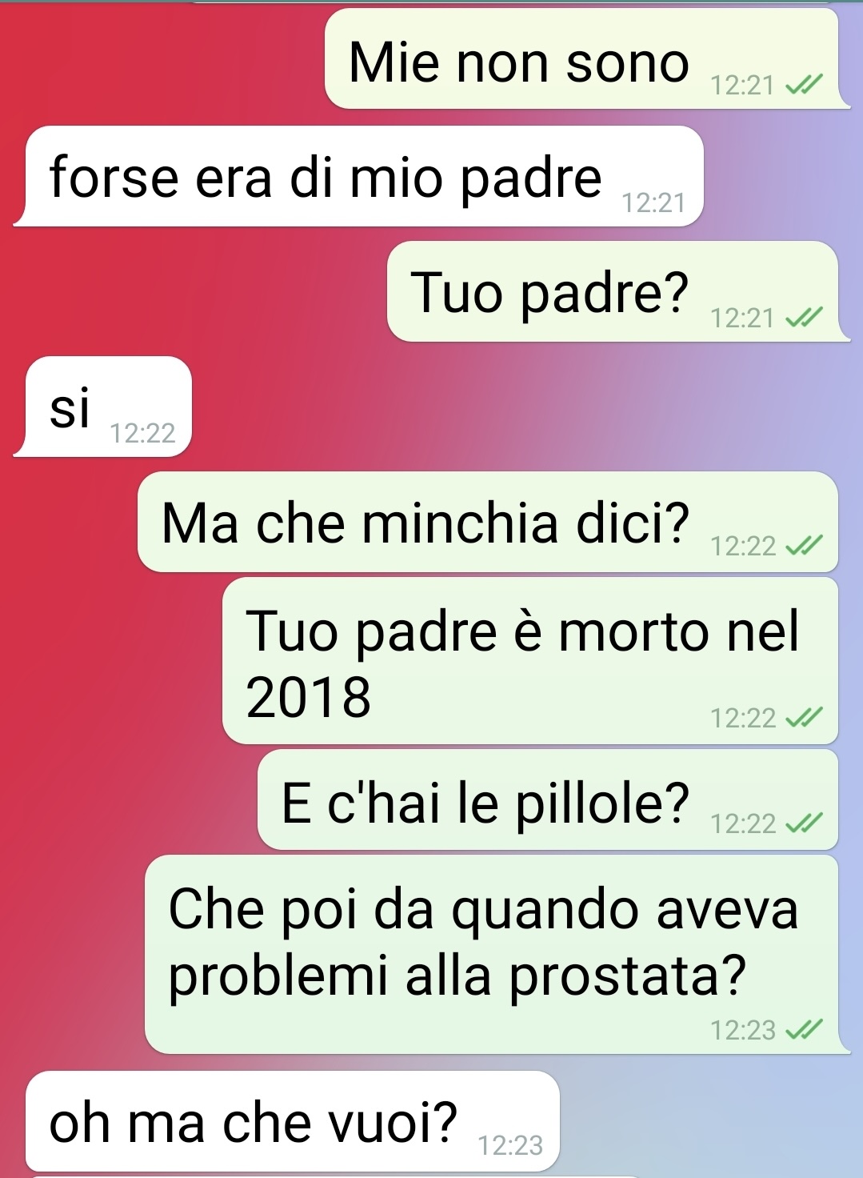Select the 'problemi alla prostata?' message bubble
The height and width of the screenshot is (1178, 863).
coord(491,954)
